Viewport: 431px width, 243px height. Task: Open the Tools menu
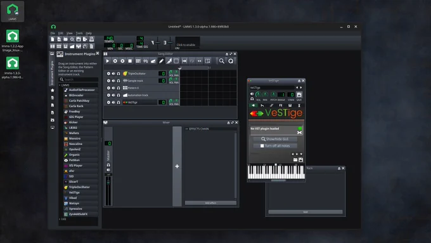tap(79, 33)
